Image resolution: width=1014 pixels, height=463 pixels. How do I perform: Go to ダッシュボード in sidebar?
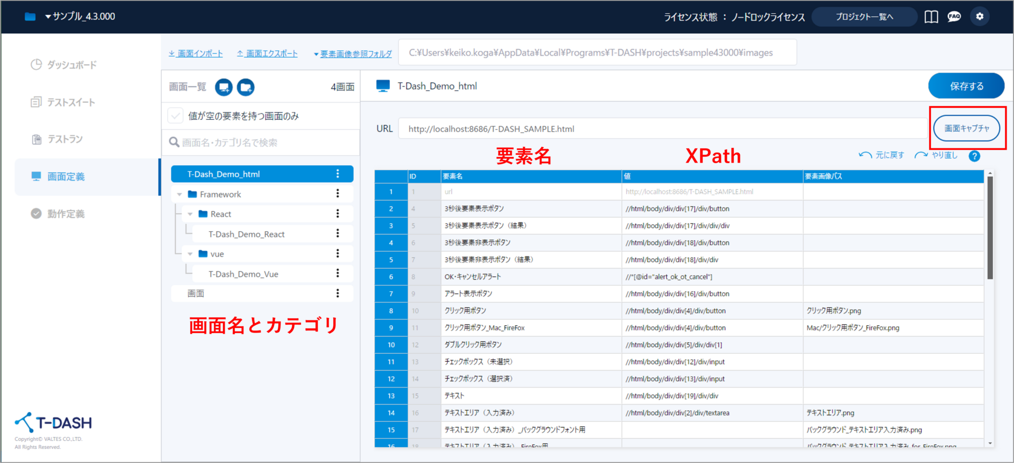tap(71, 65)
